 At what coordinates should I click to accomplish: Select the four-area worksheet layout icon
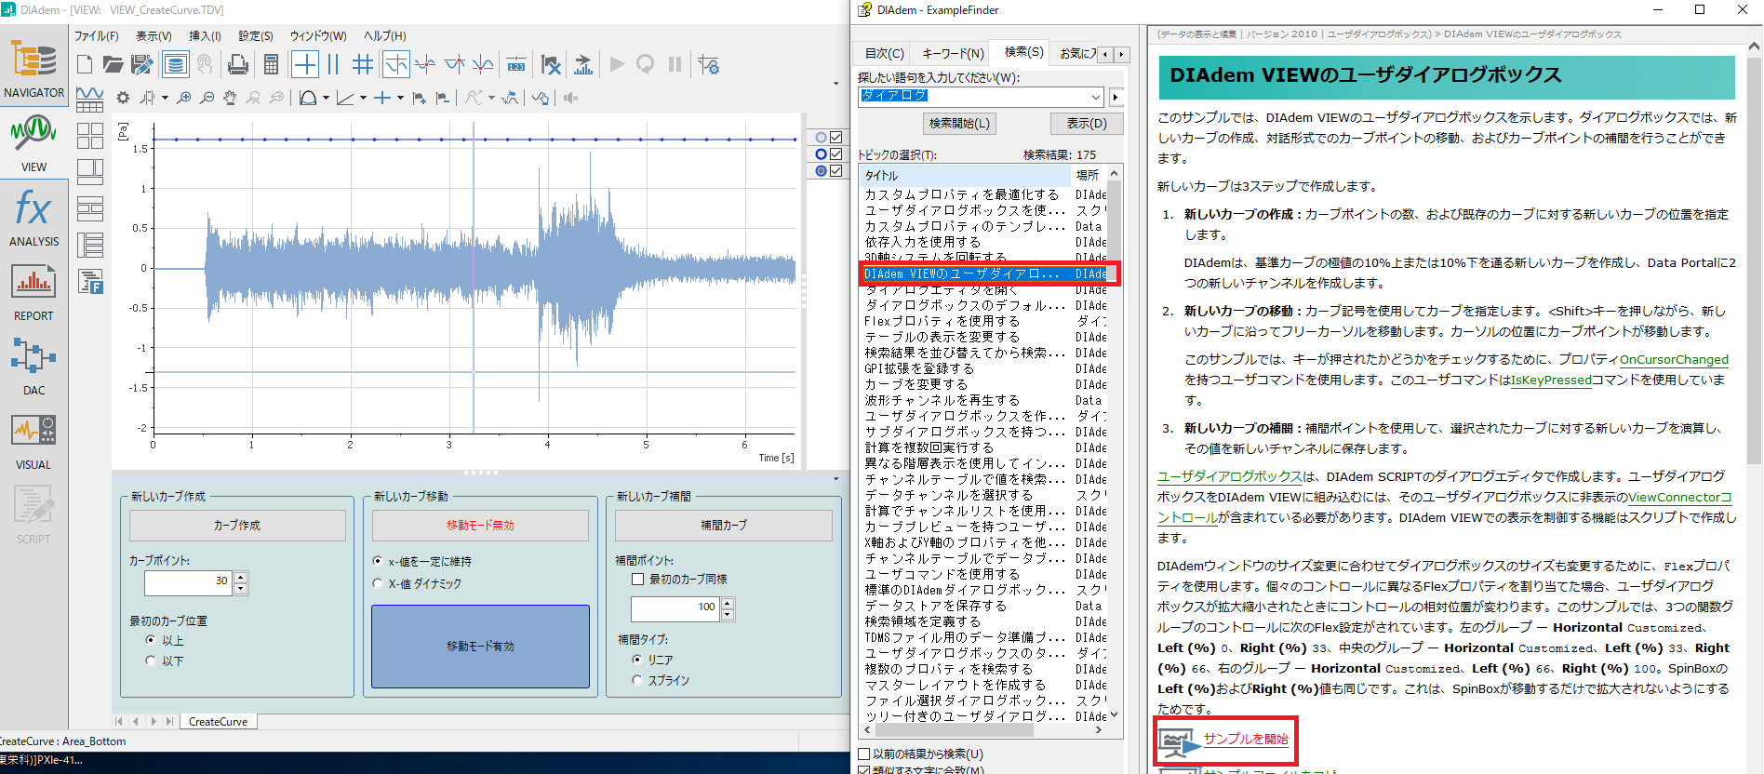pos(90,136)
